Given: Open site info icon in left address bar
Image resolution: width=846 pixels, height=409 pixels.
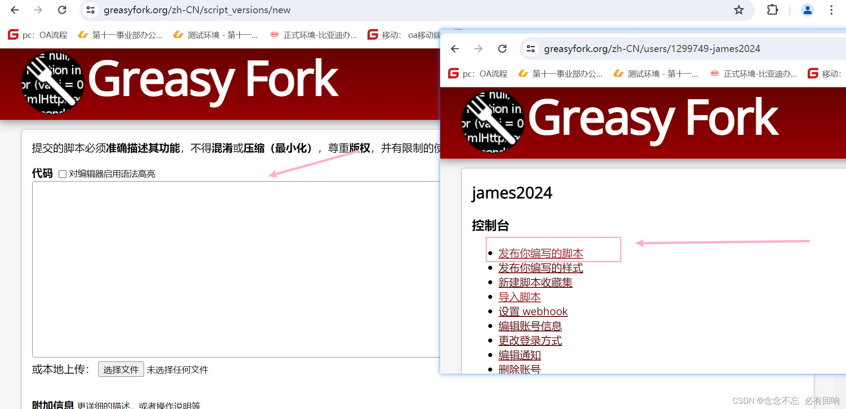Looking at the screenshot, I should click(91, 10).
